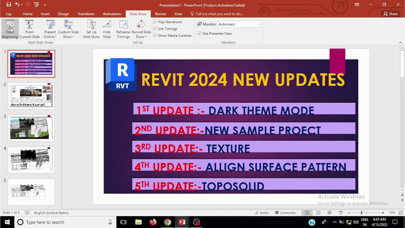This screenshot has width=405, height=228.
Task: Select slide 5 thumbnail
Action: [31, 192]
